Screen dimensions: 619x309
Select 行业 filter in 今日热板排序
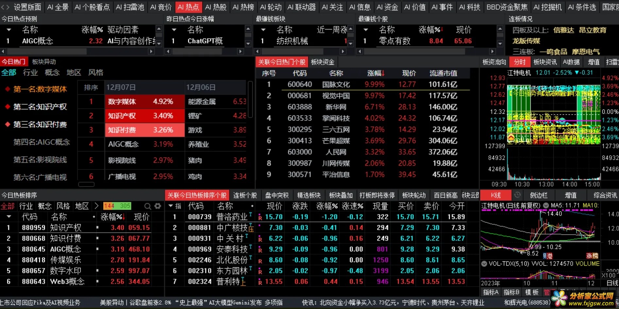pos(26,206)
